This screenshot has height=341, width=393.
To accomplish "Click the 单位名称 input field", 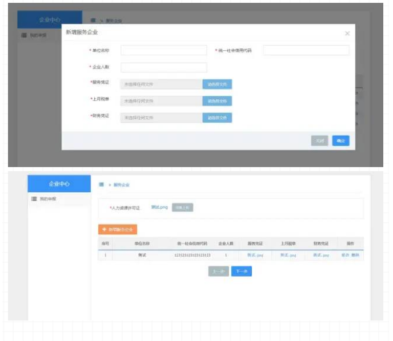I will 163,50.
